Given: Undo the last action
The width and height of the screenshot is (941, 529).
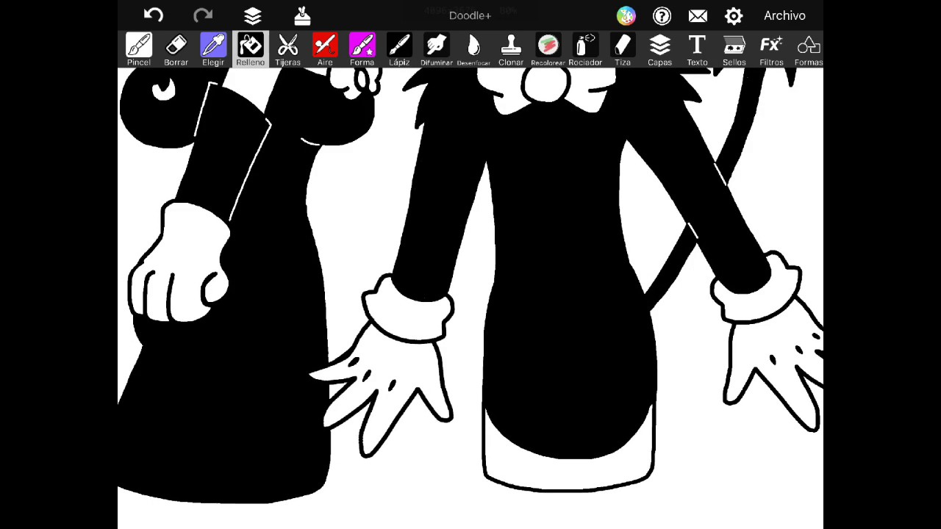Looking at the screenshot, I should point(153,15).
